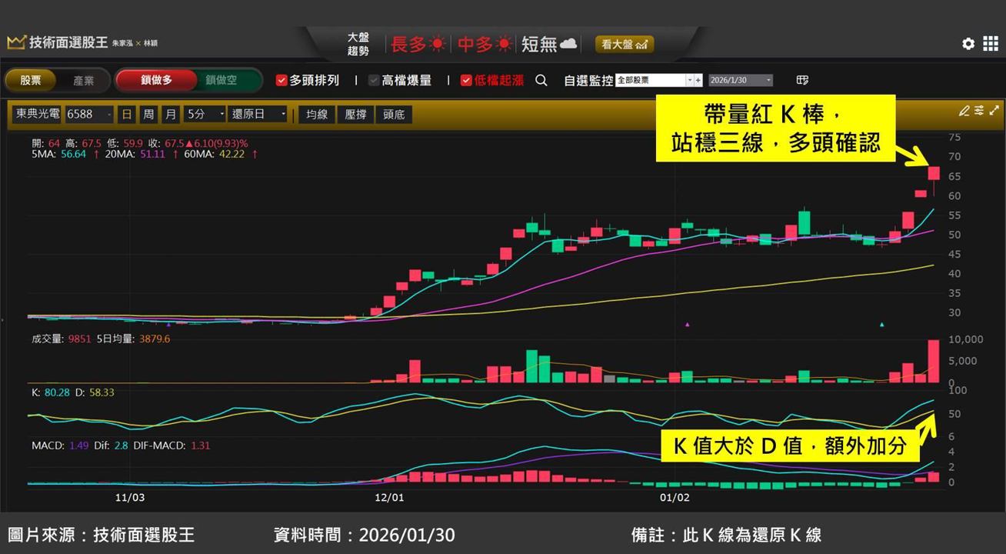Image resolution: width=1006 pixels, height=554 pixels.
Task: Open the 5分 minute interval dropdown
Action: (x=205, y=114)
